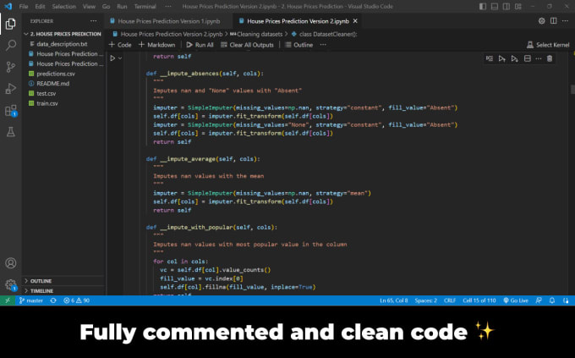575x358 pixels.
Task: Open train.csv file
Action: click(x=63, y=103)
